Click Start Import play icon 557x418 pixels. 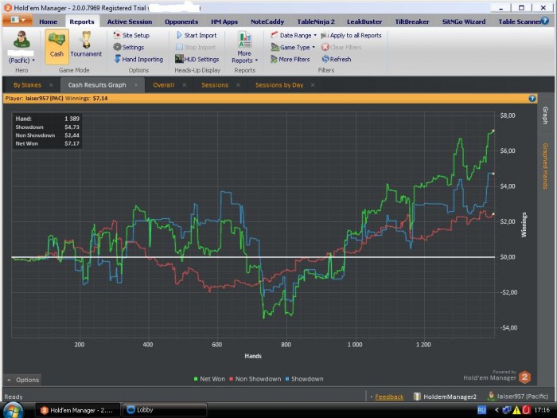click(180, 36)
